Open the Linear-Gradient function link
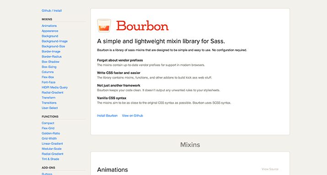 click(x=52, y=144)
